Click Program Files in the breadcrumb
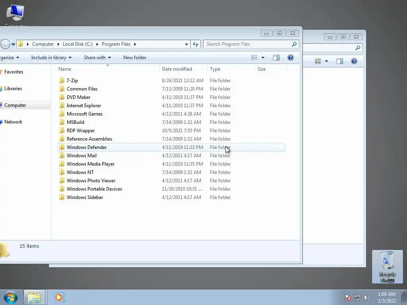This screenshot has width=407, height=305. click(116, 44)
